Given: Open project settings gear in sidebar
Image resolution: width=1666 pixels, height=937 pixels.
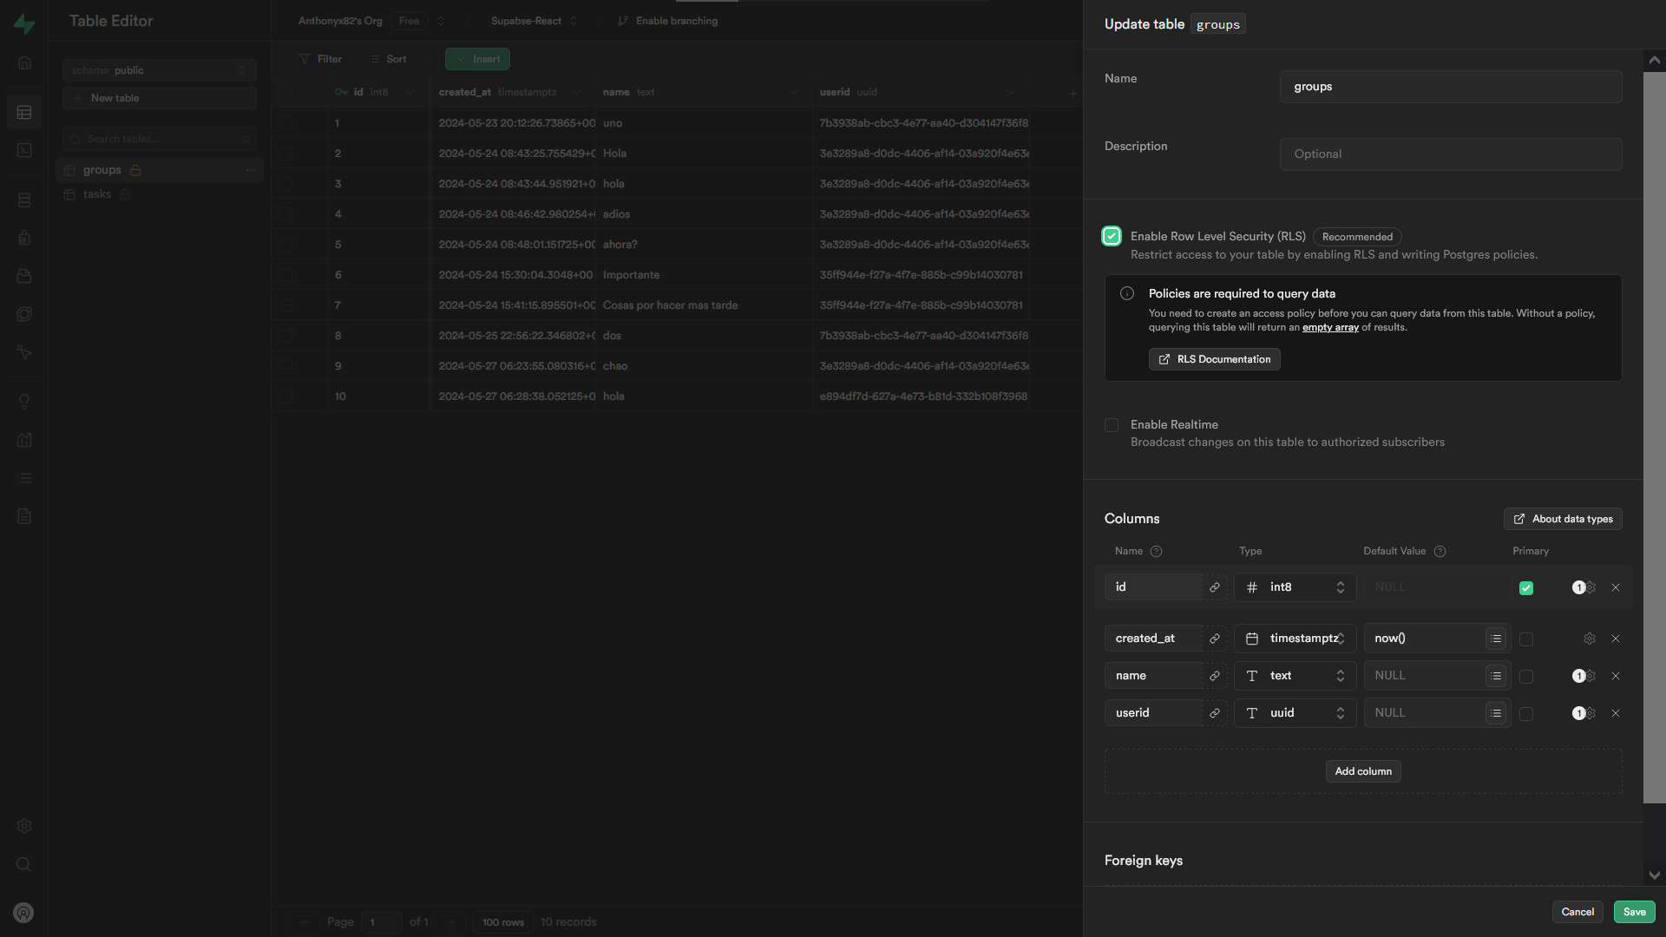Looking at the screenshot, I should tap(24, 826).
